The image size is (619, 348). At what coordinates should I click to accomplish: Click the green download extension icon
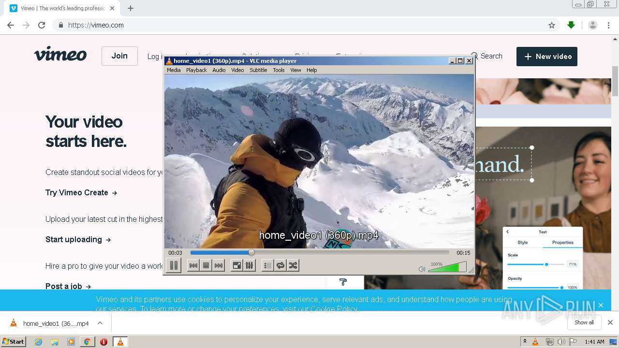(571, 25)
